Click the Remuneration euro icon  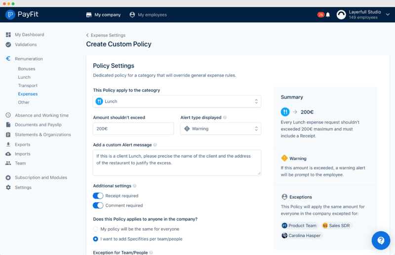[8, 58]
